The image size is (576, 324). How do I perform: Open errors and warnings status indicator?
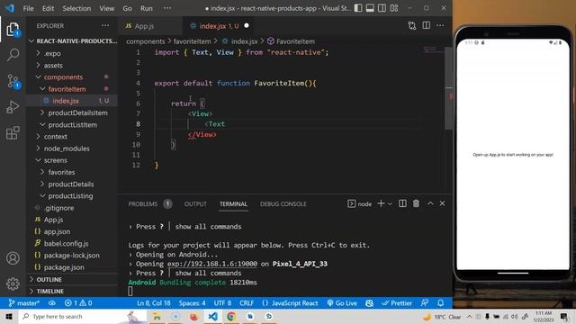coord(78,303)
